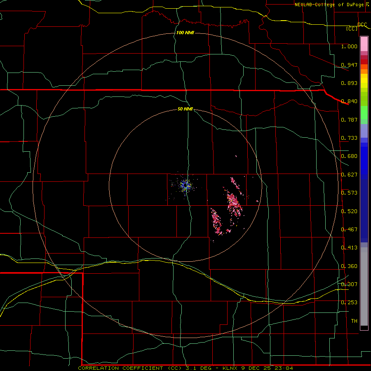Click the "KLNX 9 DEC 25 23:04" timestamp text
The height and width of the screenshot is (371, 371).
tap(258, 368)
